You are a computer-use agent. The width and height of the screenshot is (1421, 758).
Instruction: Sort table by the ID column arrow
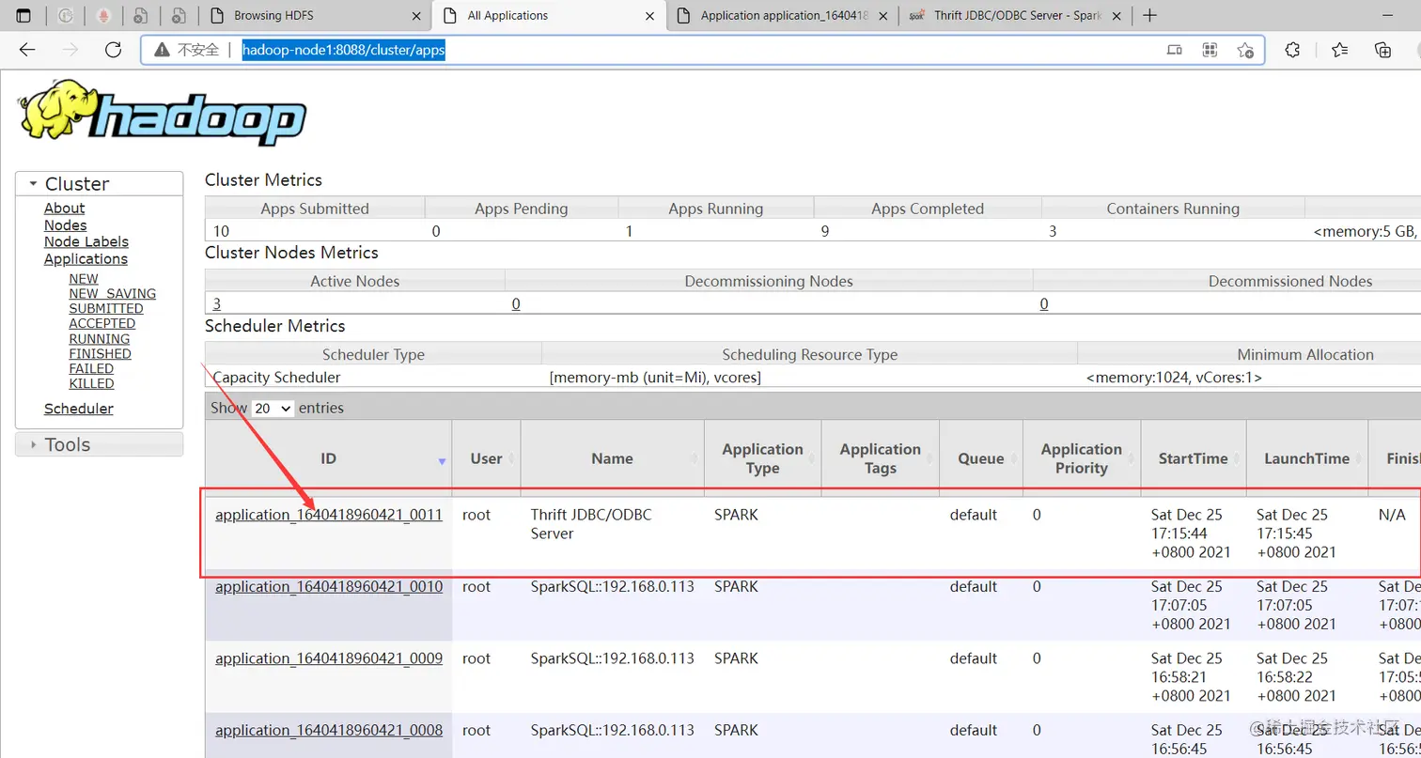442,460
